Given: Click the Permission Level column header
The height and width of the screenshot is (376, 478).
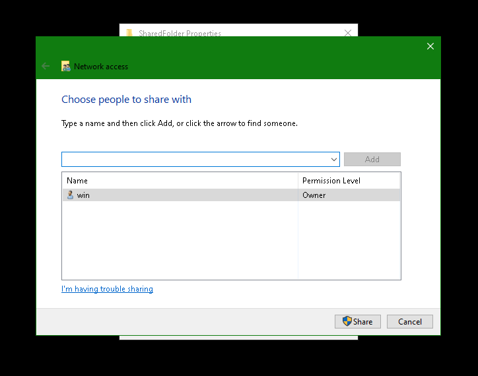Looking at the screenshot, I should pos(331,181).
